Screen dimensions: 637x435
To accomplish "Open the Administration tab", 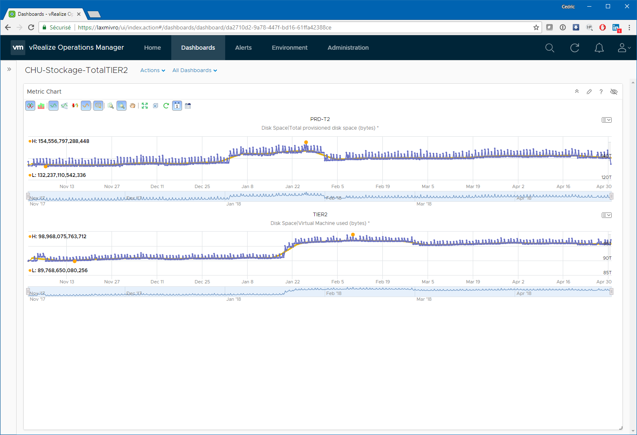I will [x=348, y=48].
